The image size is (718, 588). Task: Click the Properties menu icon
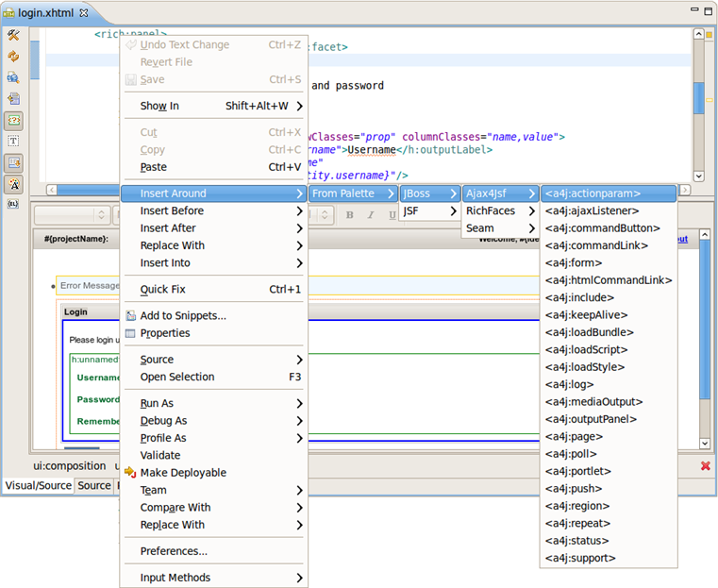pos(131,333)
